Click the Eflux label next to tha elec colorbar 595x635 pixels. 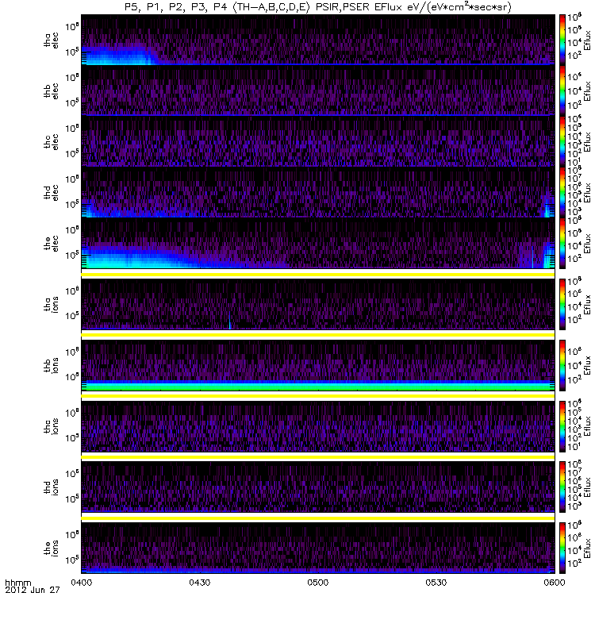pos(588,40)
